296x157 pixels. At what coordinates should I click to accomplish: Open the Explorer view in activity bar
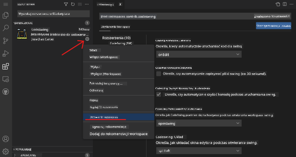pyautogui.click(x=5, y=16)
